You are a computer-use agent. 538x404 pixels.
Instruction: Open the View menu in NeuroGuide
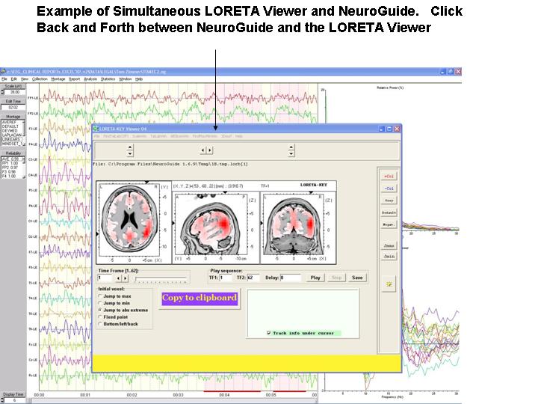click(25, 79)
